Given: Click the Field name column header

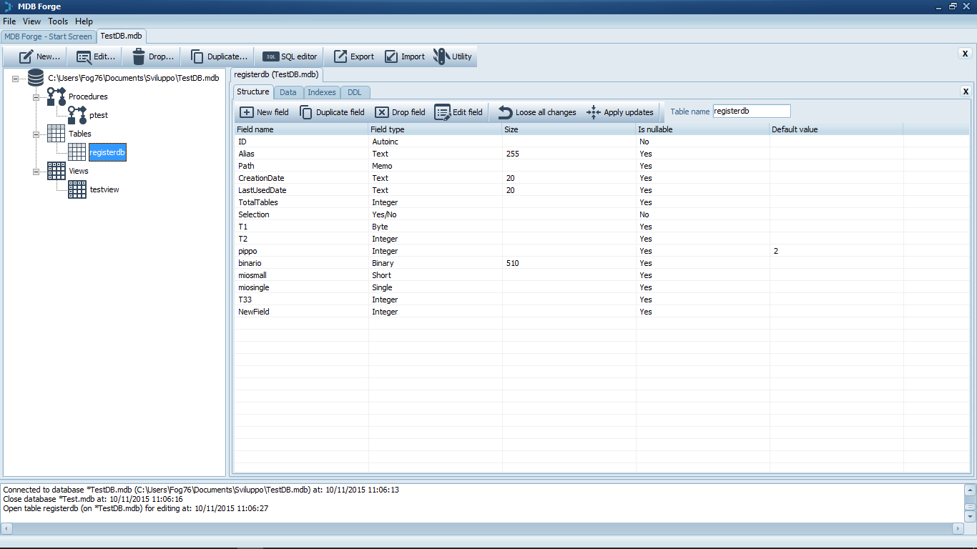Looking at the screenshot, I should [301, 129].
